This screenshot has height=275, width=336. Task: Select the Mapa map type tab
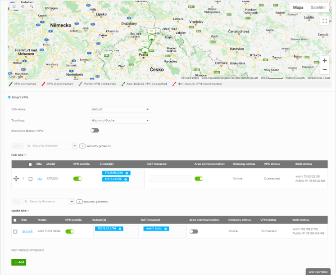(x=298, y=7)
